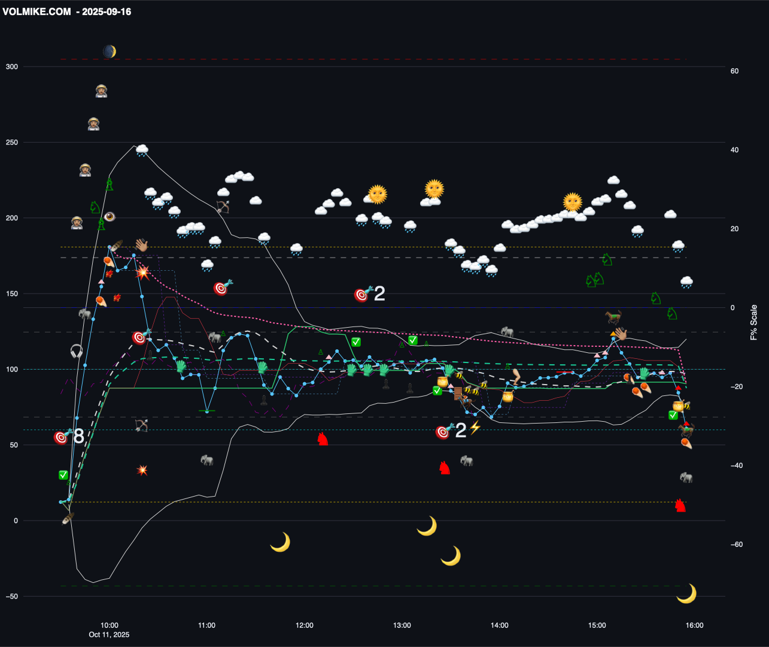Select the first blue data point at 9:30
This screenshot has height=647, width=769.
point(60,502)
